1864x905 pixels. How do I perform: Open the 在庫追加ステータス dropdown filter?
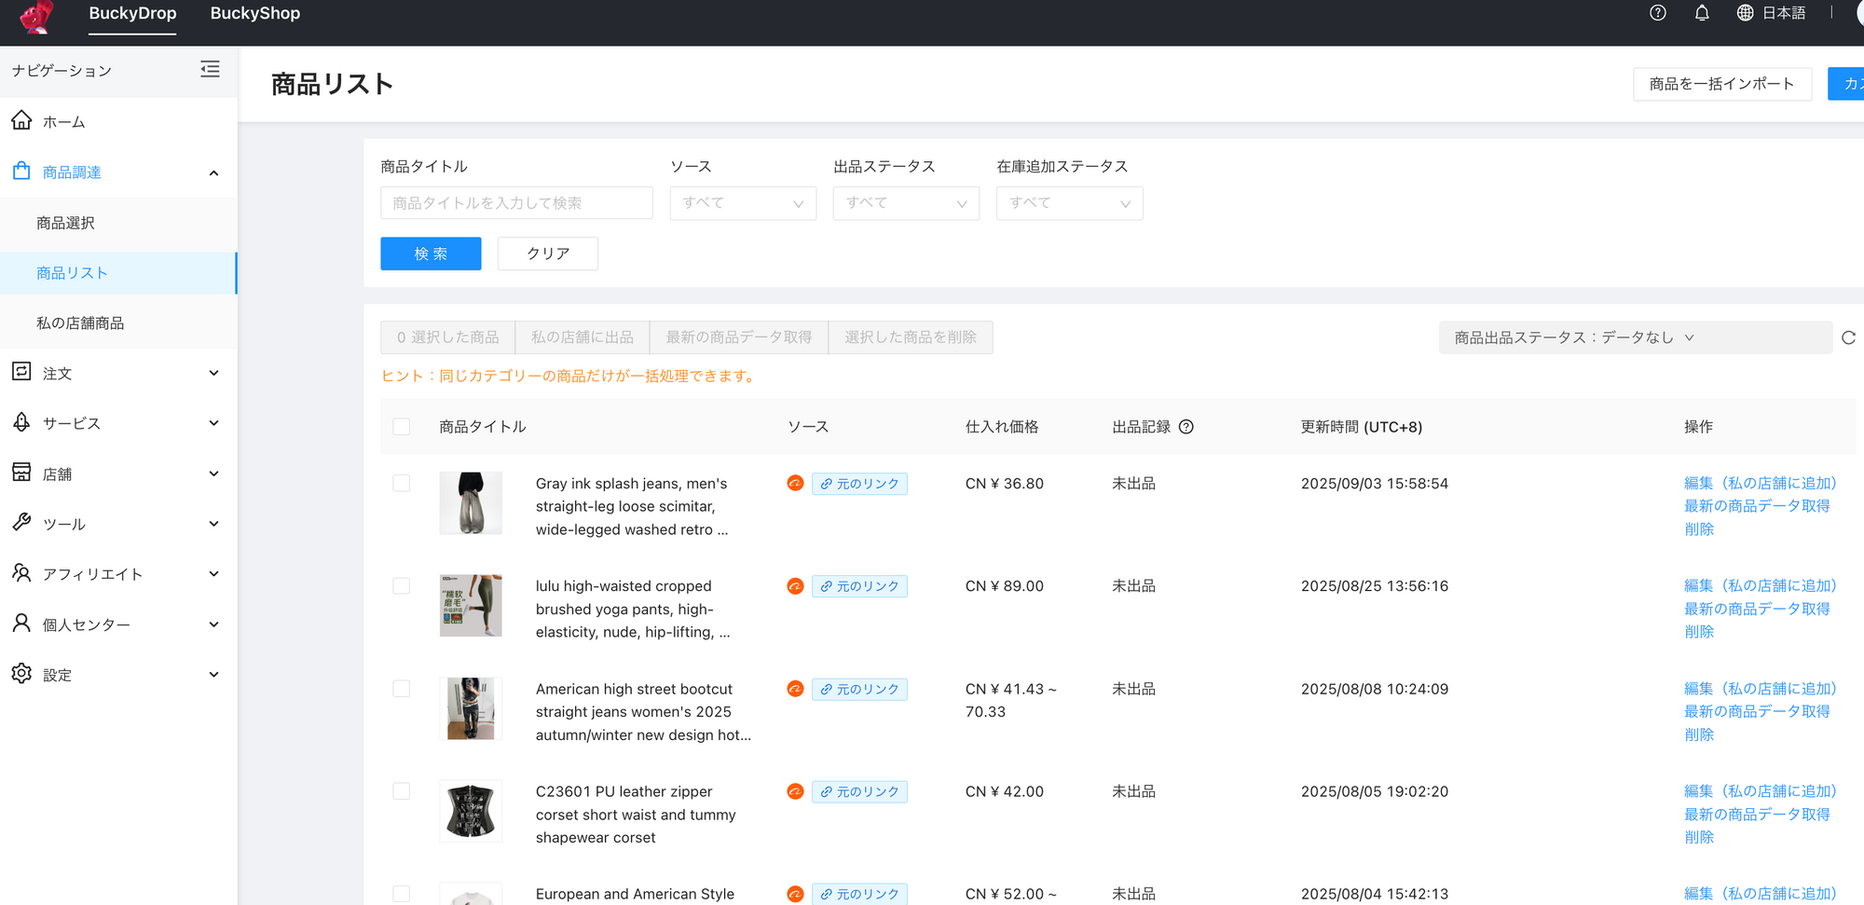coord(1069,203)
